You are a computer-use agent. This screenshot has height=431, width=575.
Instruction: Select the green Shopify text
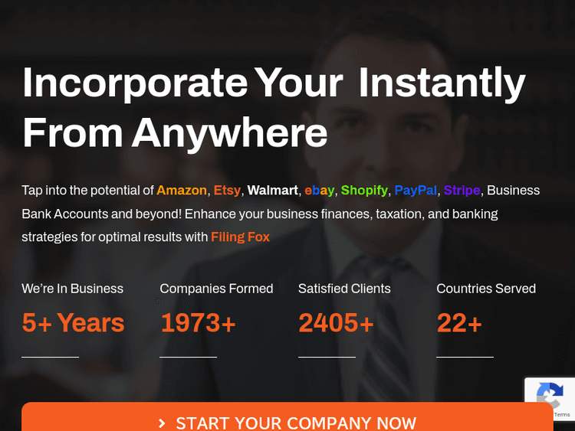[x=364, y=190]
